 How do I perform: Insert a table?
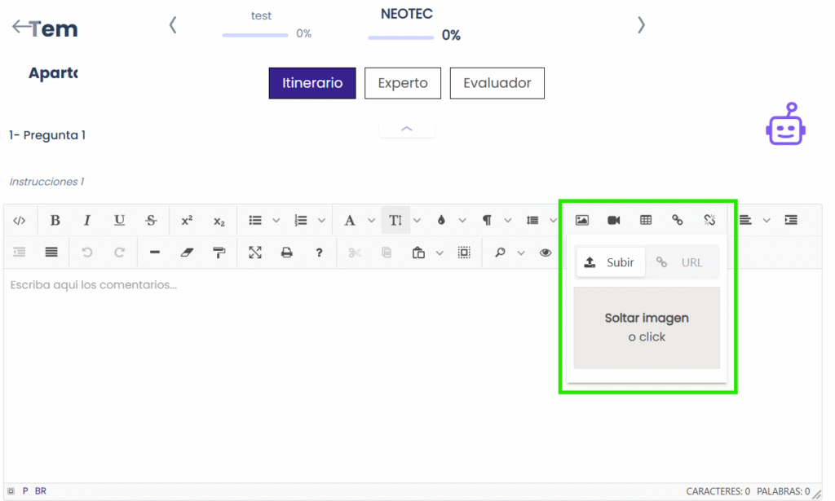tap(646, 220)
